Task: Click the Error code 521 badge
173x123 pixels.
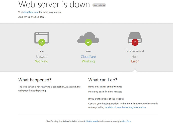Action: click(x=99, y=5)
